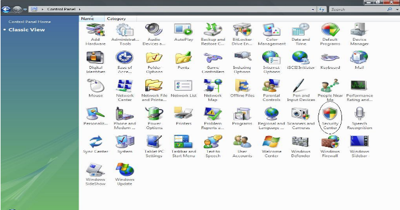Expand the address bar history dropdown
The height and width of the screenshot is (210, 400).
tap(313, 9)
